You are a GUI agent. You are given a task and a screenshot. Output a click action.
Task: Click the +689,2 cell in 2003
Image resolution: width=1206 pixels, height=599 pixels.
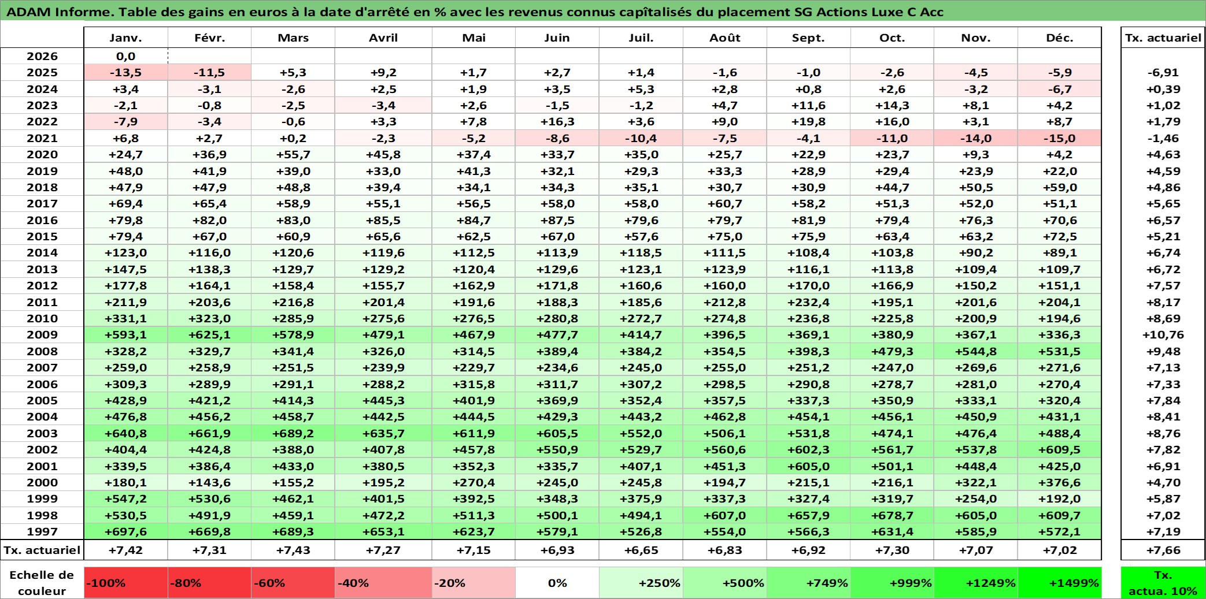[x=293, y=433]
